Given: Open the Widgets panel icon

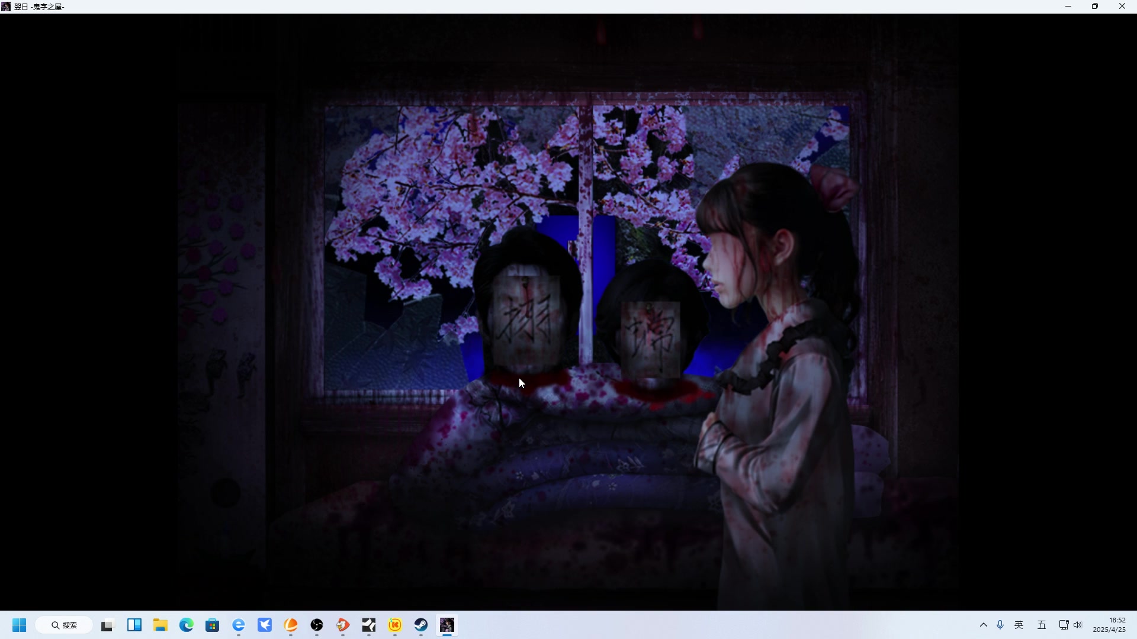Looking at the screenshot, I should (134, 625).
